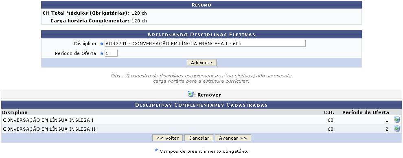Focus the Disciplina text field
This screenshot has height=158, width=403.
coord(205,44)
